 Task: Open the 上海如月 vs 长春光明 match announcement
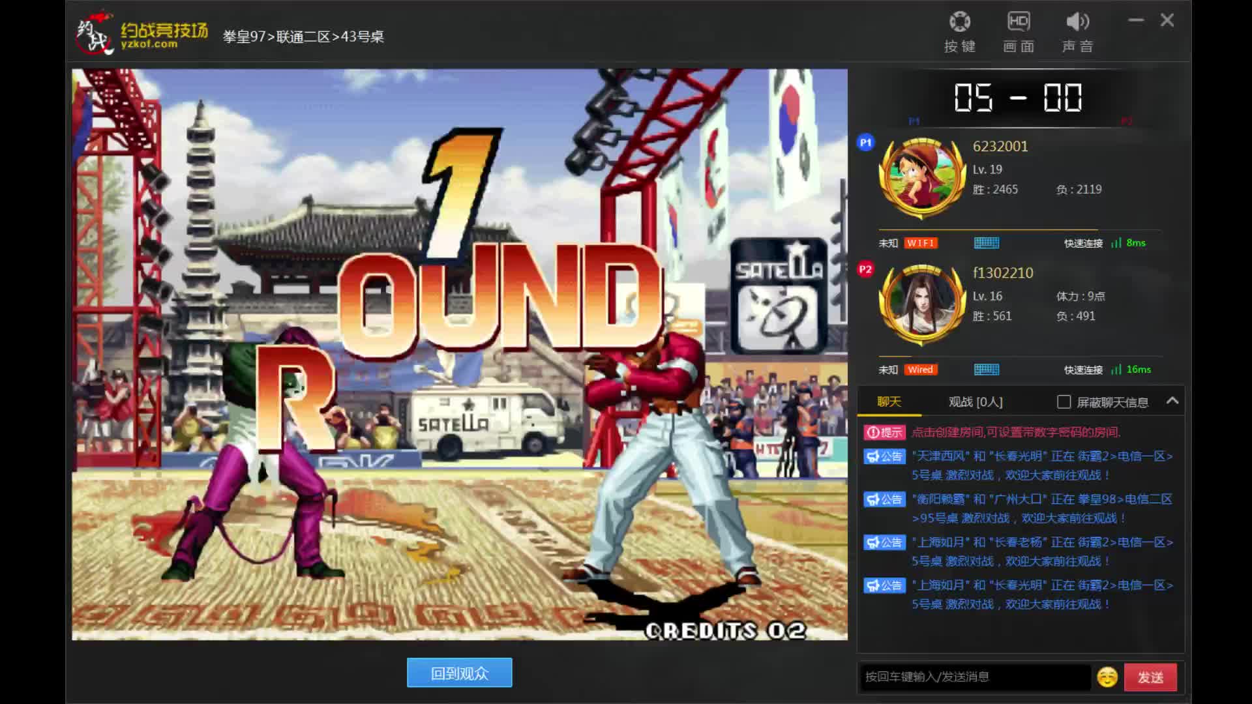[1042, 594]
